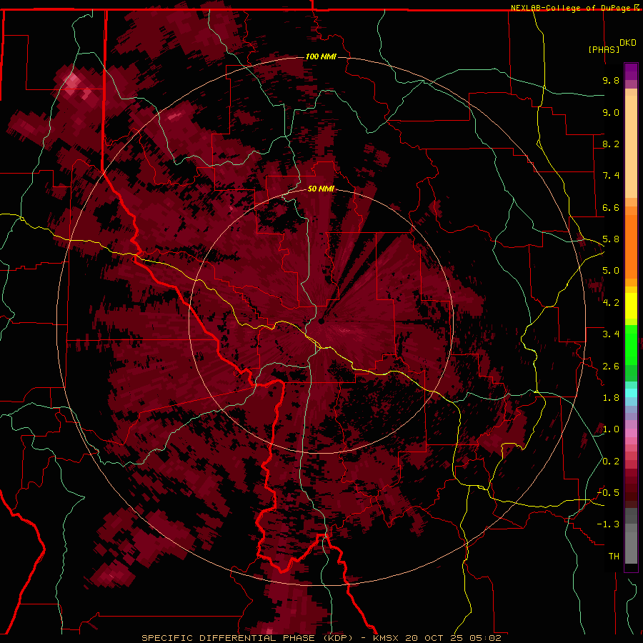
Task: Click the 3.4 scale value
Action: [x=611, y=334]
